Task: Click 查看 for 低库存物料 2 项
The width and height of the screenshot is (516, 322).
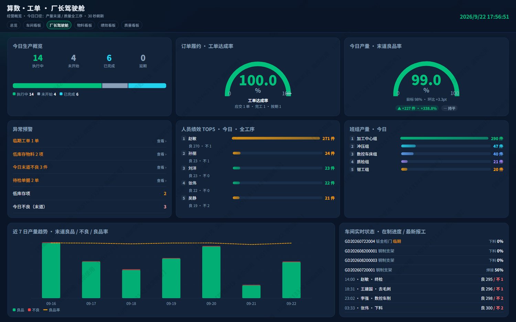Action: (x=161, y=154)
